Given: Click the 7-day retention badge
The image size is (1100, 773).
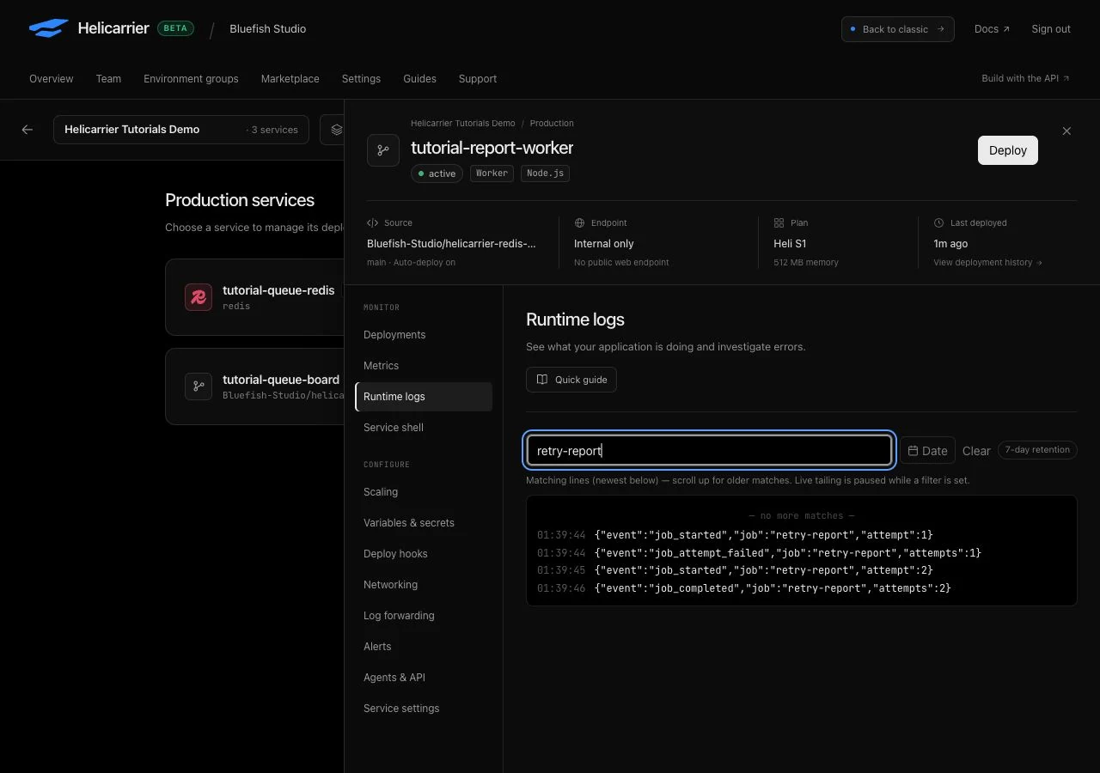Looking at the screenshot, I should pyautogui.click(x=1037, y=450).
